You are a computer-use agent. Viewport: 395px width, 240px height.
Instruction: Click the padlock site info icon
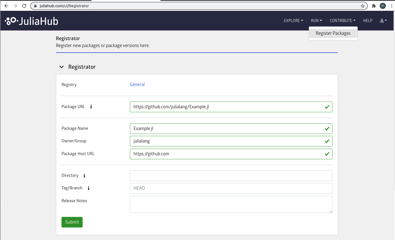point(35,6)
